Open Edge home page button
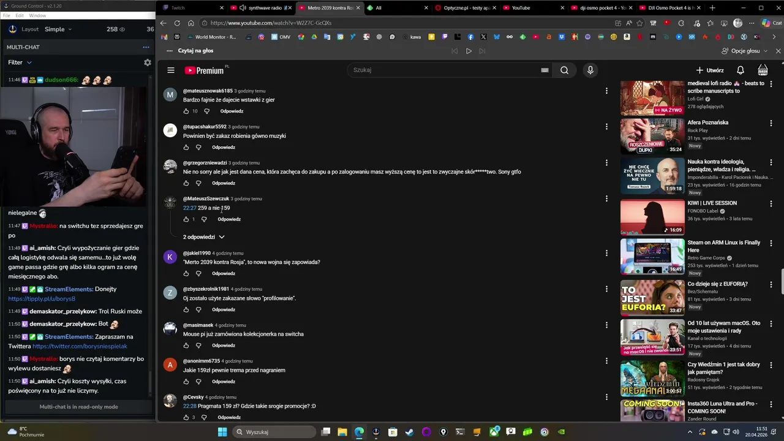Screen dimensions: 784x441 [190, 23]
